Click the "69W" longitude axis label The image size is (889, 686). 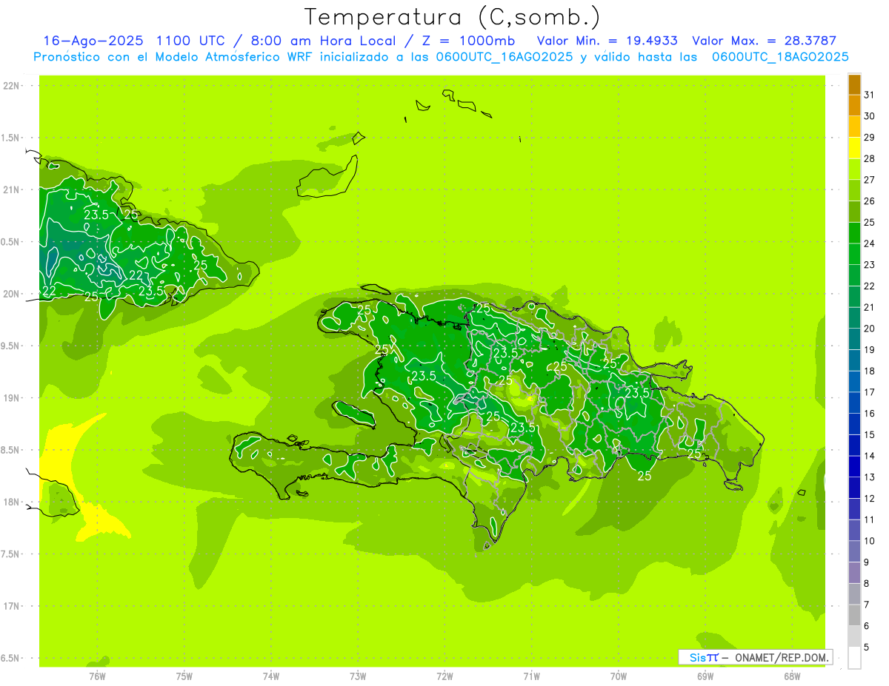tap(705, 676)
